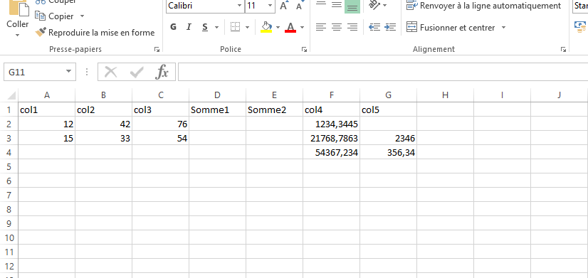
Task: Toggle bottom vertical alignment
Action: tap(352, 6)
